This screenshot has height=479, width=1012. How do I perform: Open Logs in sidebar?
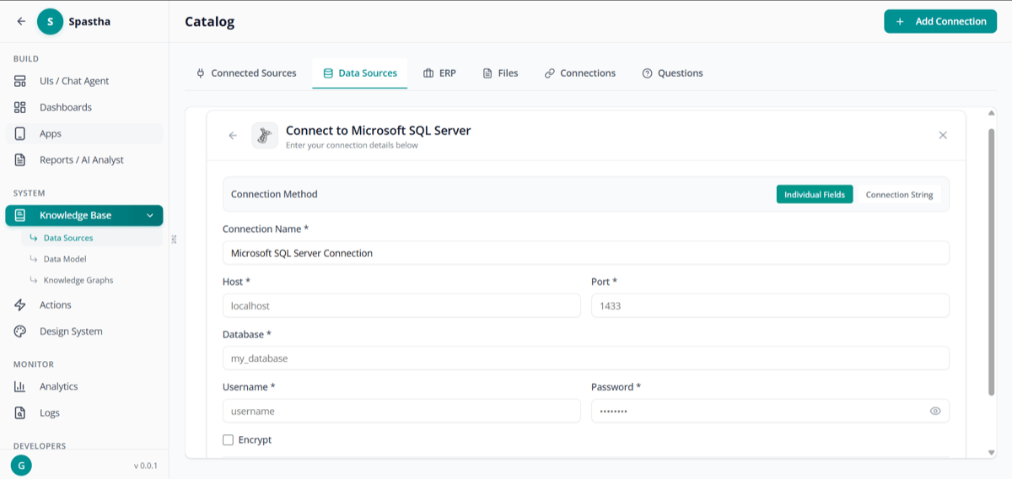tap(84, 412)
